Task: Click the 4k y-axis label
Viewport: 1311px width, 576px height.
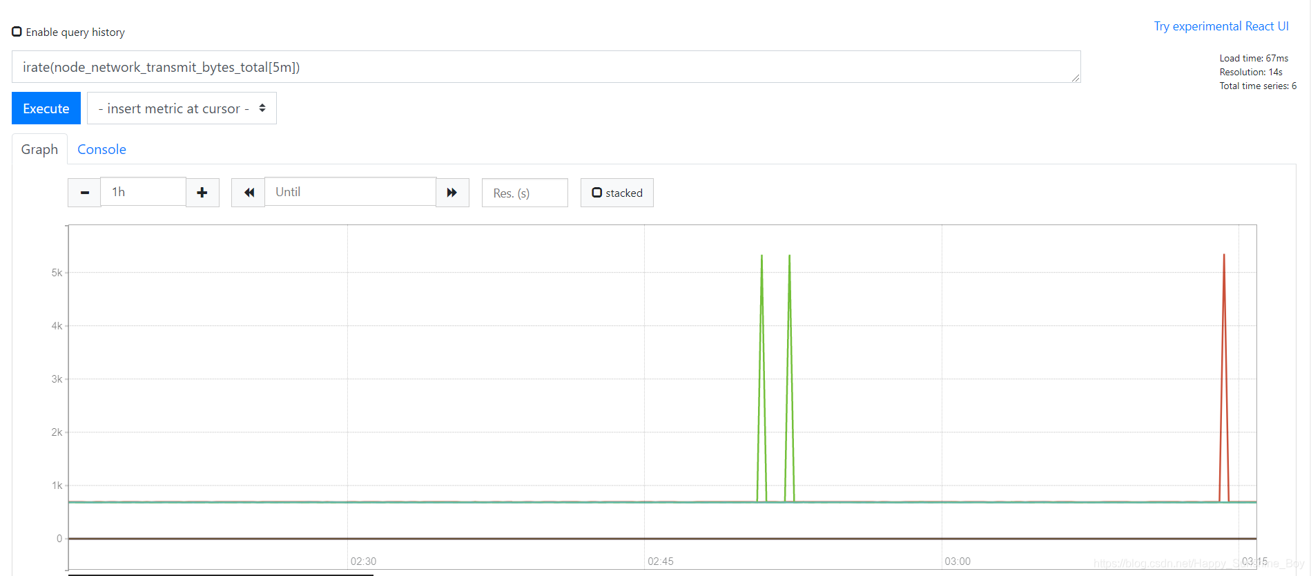Action: pyautogui.click(x=57, y=326)
